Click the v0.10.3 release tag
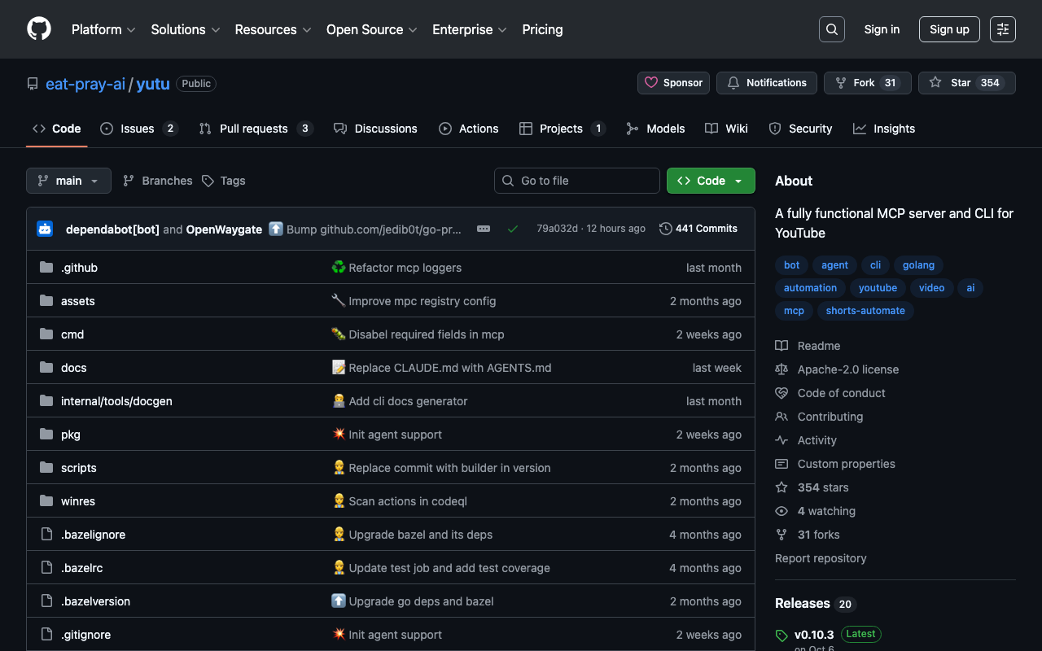This screenshot has height=651, width=1042. (813, 634)
